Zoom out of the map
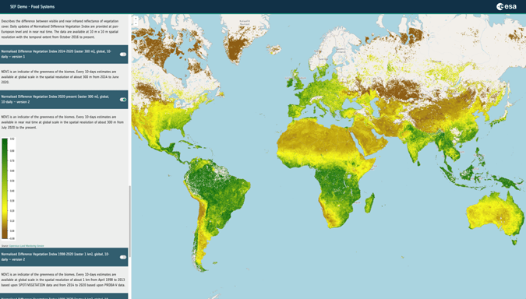This screenshot has width=526, height=299. [x=136, y=23]
